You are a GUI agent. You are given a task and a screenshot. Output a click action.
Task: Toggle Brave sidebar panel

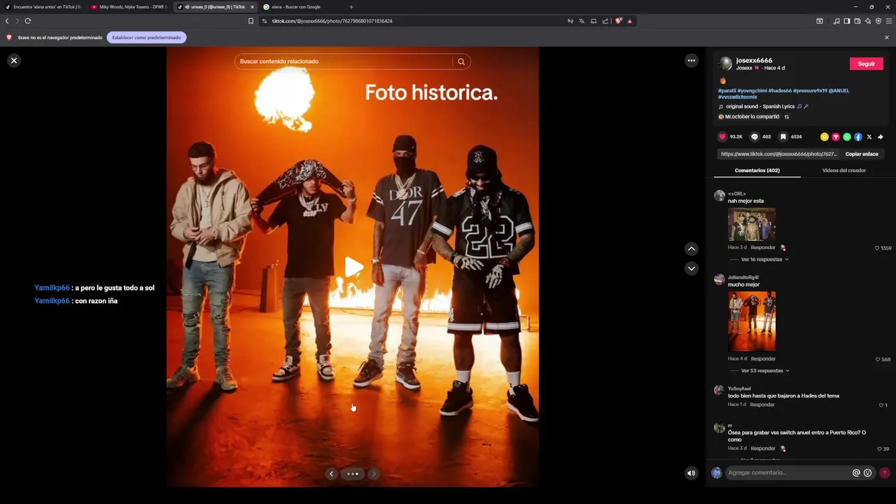click(846, 21)
